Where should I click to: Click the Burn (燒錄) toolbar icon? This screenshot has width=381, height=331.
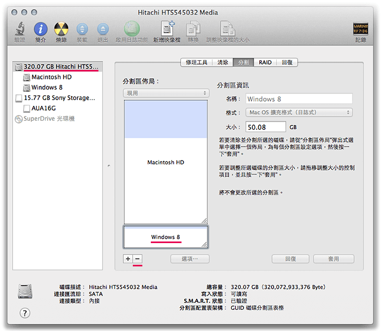tap(61, 29)
